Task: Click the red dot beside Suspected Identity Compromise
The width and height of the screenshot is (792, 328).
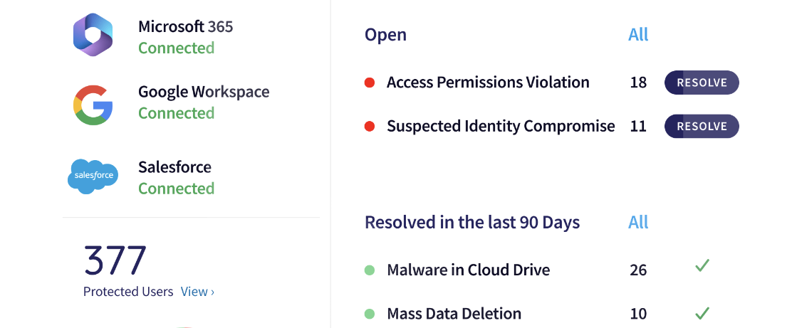Action: (x=370, y=126)
